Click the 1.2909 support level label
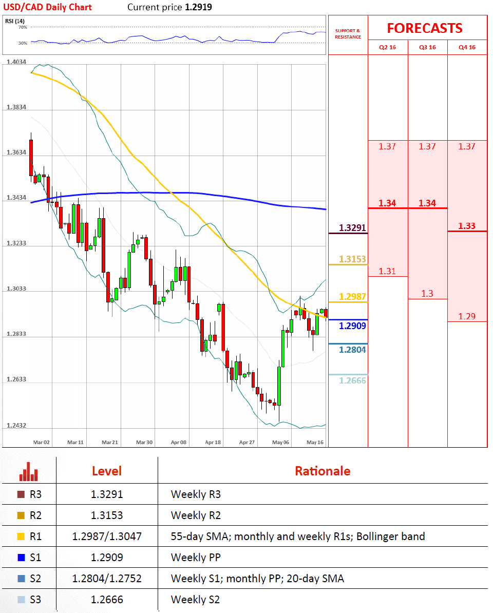This screenshot has width=493, height=613. click(x=352, y=325)
